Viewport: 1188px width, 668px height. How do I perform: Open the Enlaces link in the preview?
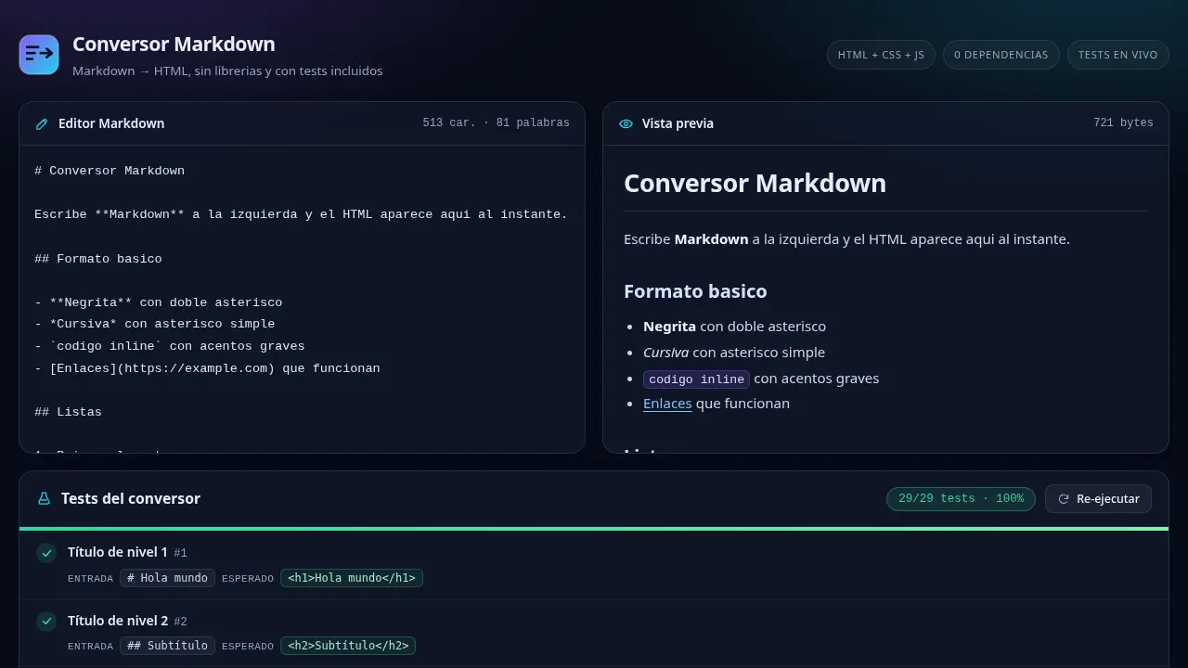(667, 404)
